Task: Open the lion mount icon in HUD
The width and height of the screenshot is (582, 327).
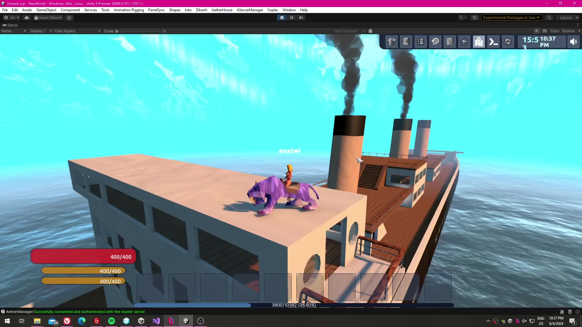Action: pos(435,42)
